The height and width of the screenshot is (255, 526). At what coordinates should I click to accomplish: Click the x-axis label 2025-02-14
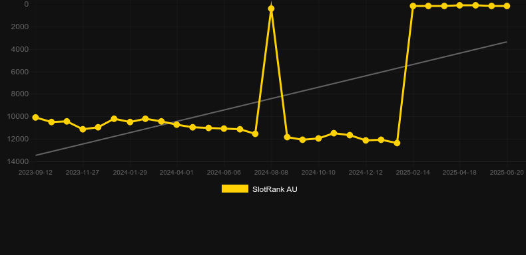pos(413,173)
